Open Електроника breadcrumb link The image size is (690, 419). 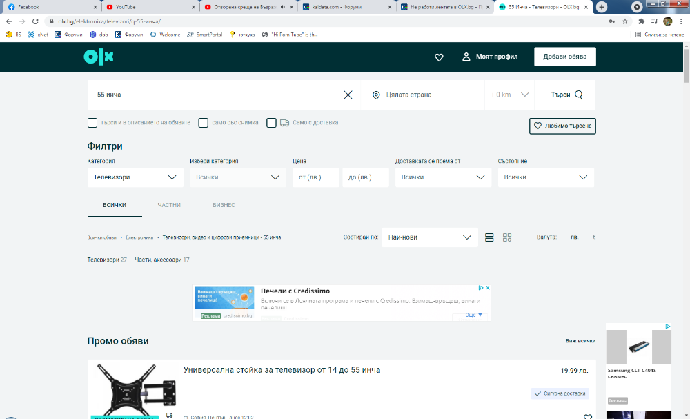139,237
